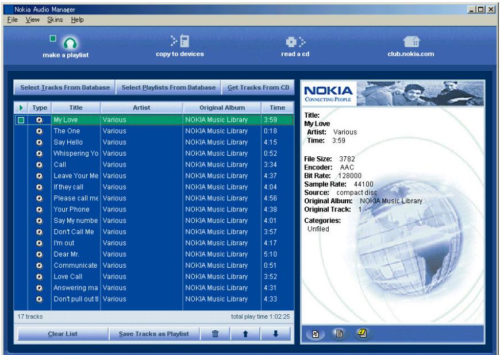Click the yellow note icon in info panel
500x355 pixels.
coord(362,333)
